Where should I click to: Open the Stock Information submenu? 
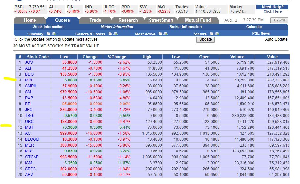[x=48, y=27]
